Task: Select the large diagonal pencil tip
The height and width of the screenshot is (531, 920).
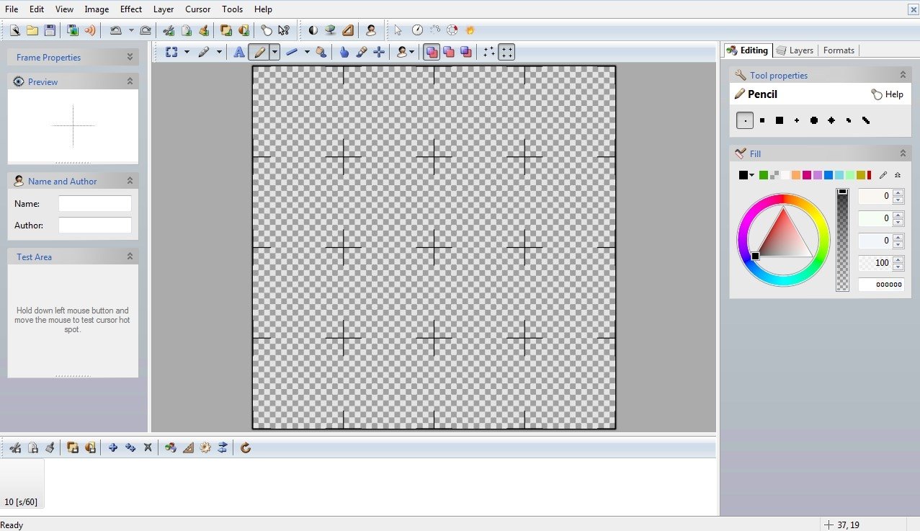Action: pos(866,120)
